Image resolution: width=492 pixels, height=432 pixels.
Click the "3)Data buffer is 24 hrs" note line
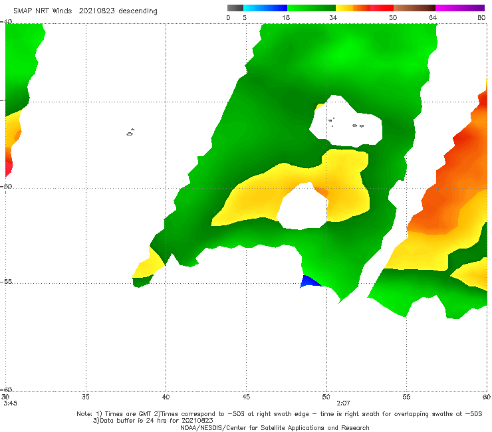coord(153,421)
